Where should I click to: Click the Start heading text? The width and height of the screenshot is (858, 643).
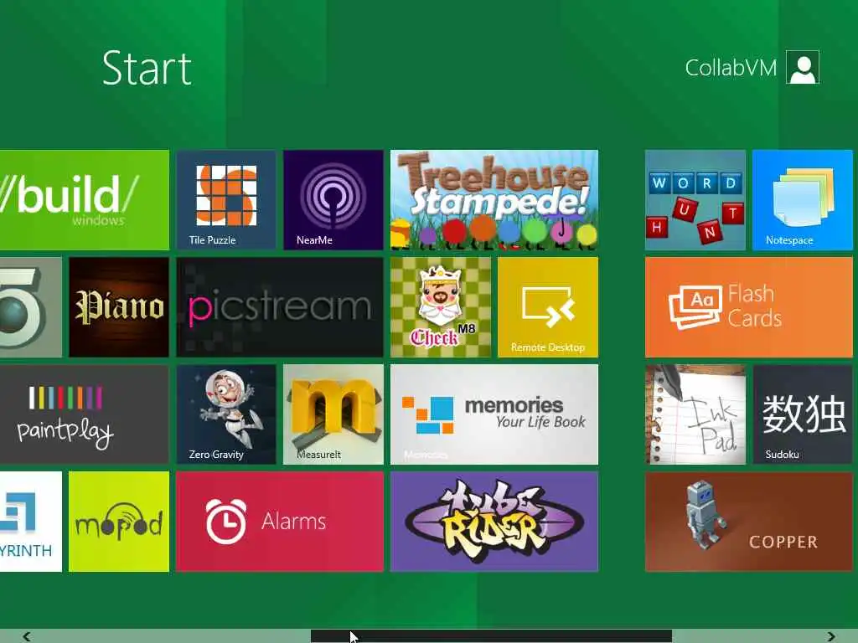[x=147, y=69]
